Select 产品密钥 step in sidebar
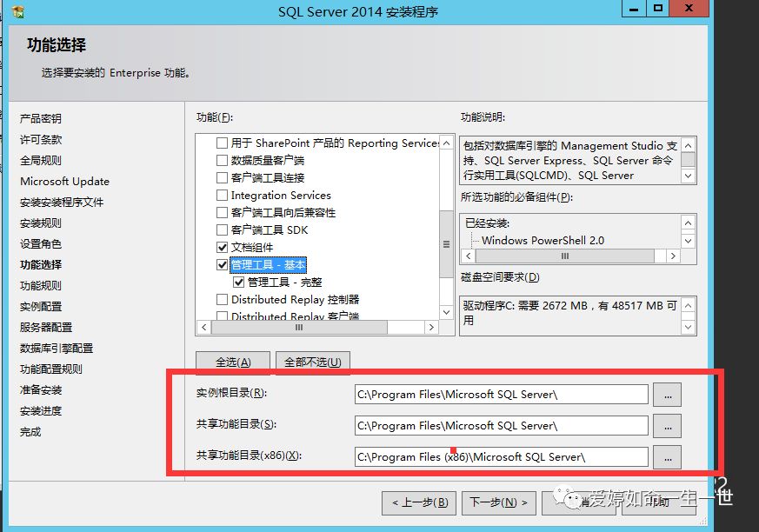Screen dimensions: 759x532 pos(41,118)
